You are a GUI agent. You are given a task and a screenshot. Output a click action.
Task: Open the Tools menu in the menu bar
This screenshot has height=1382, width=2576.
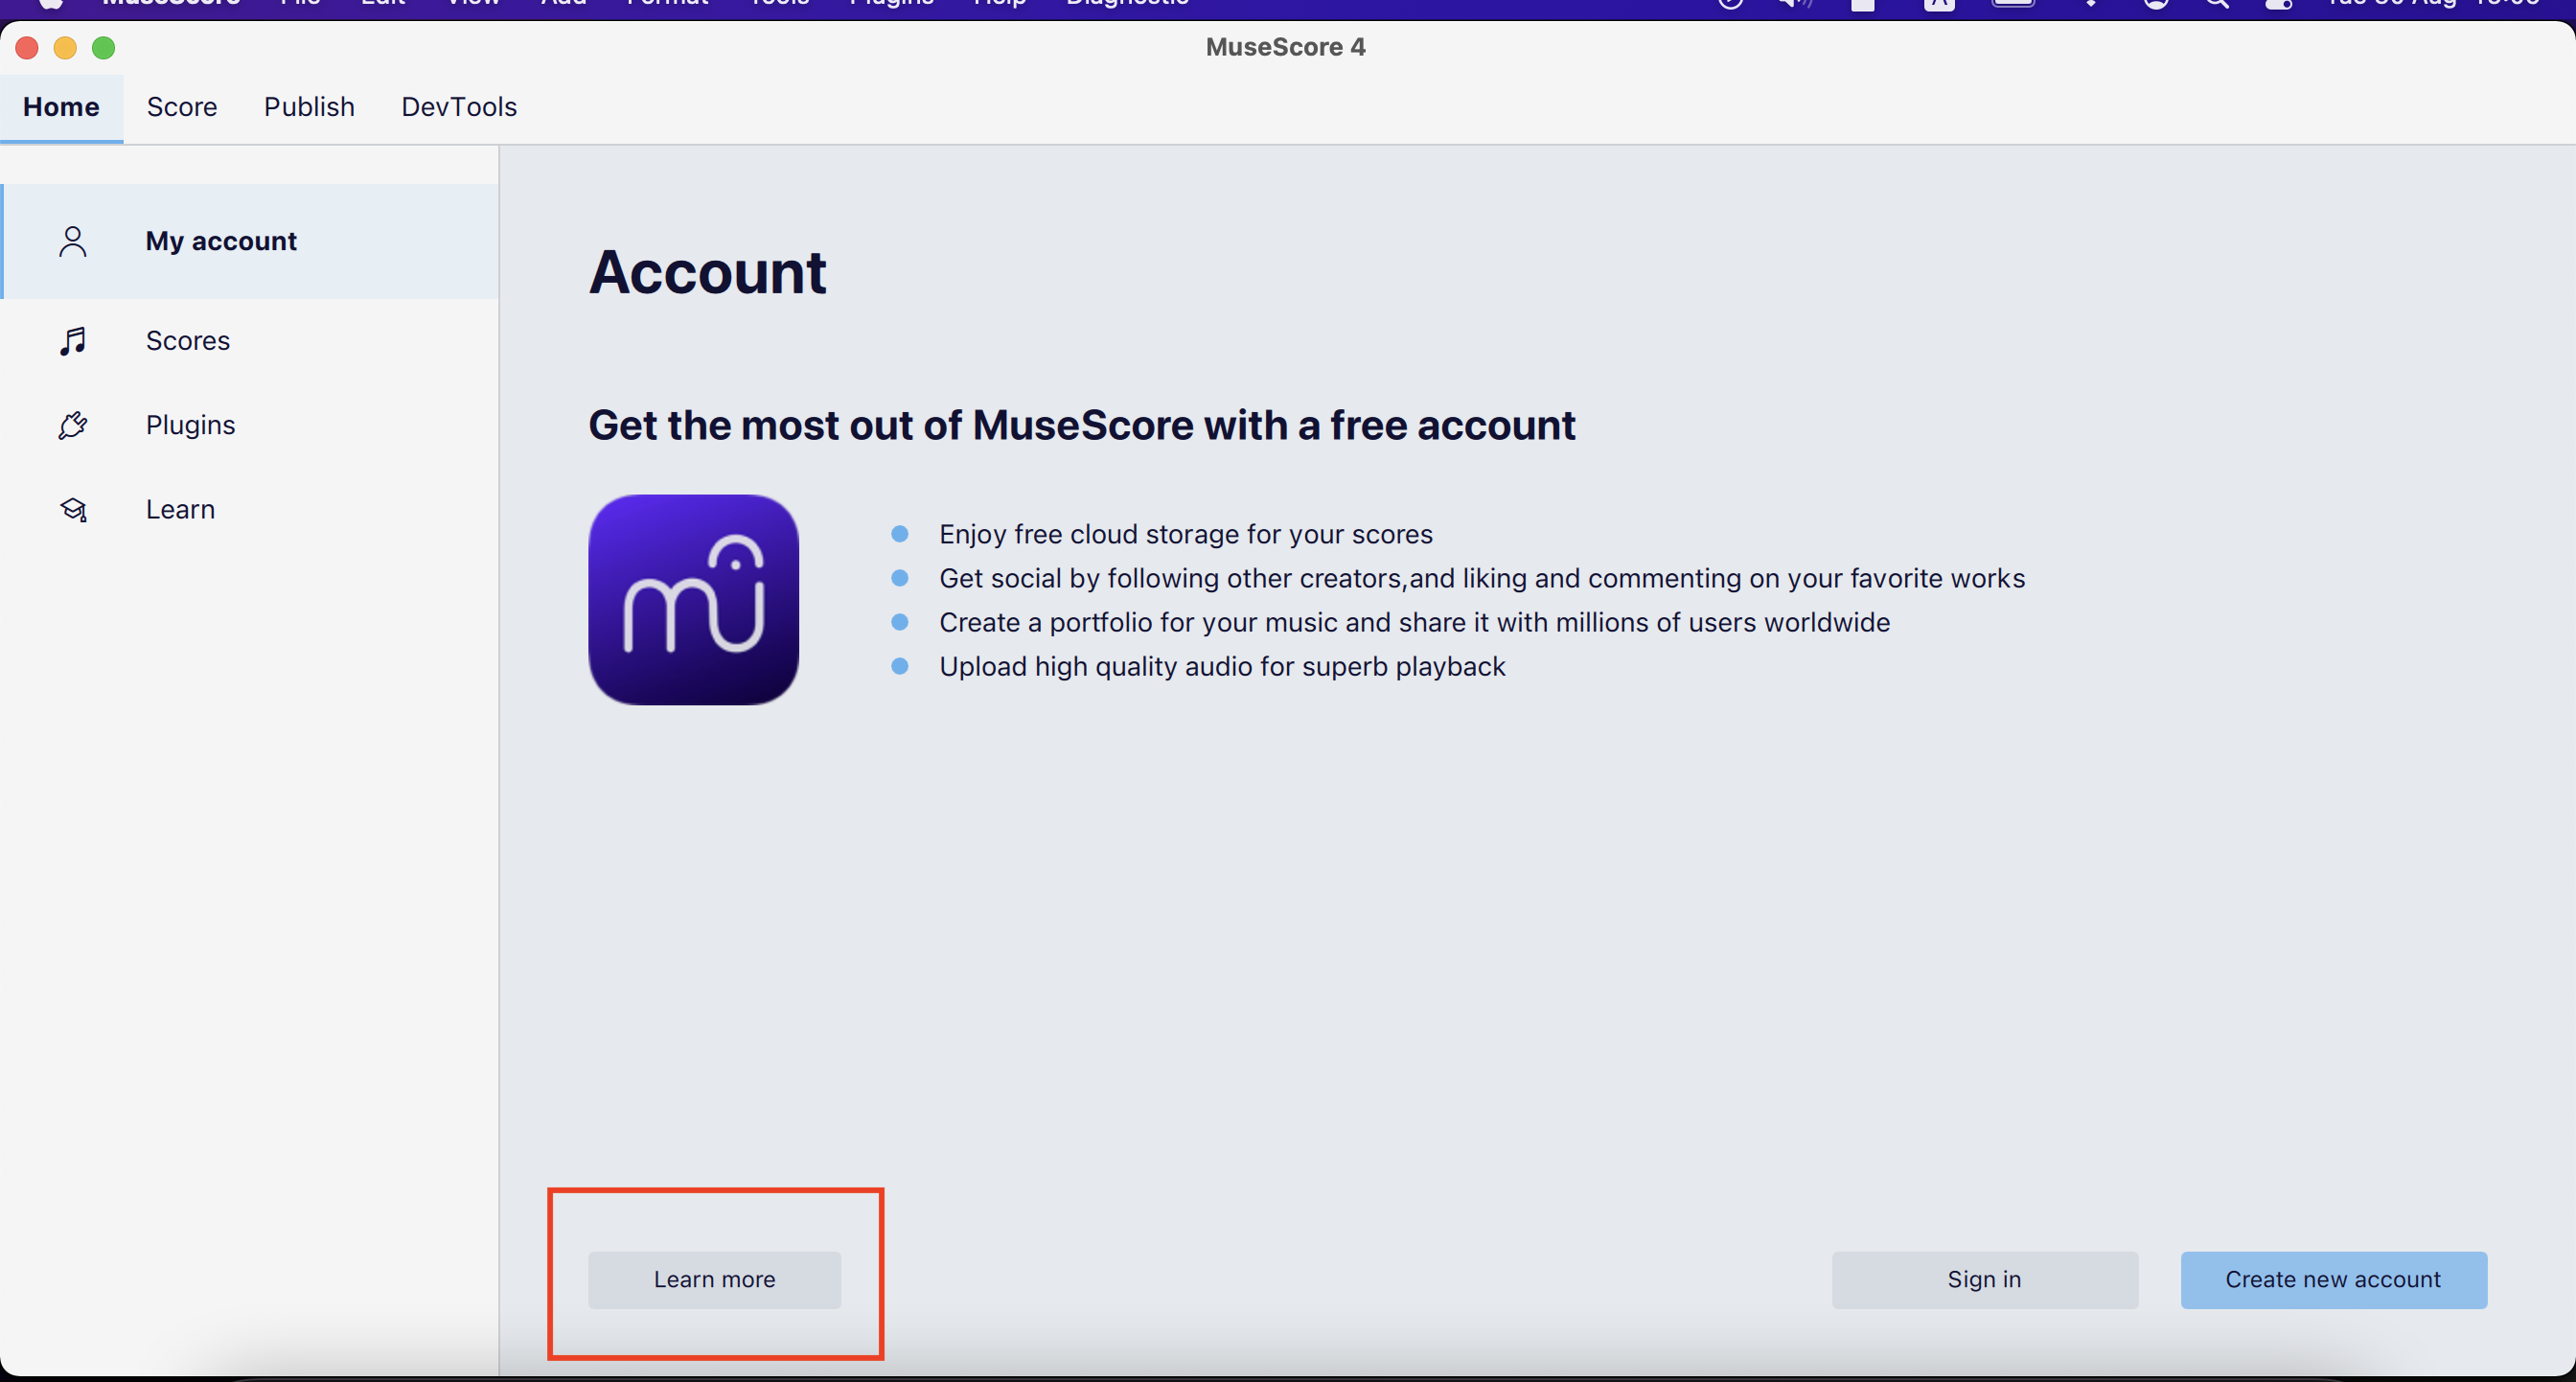[778, 5]
